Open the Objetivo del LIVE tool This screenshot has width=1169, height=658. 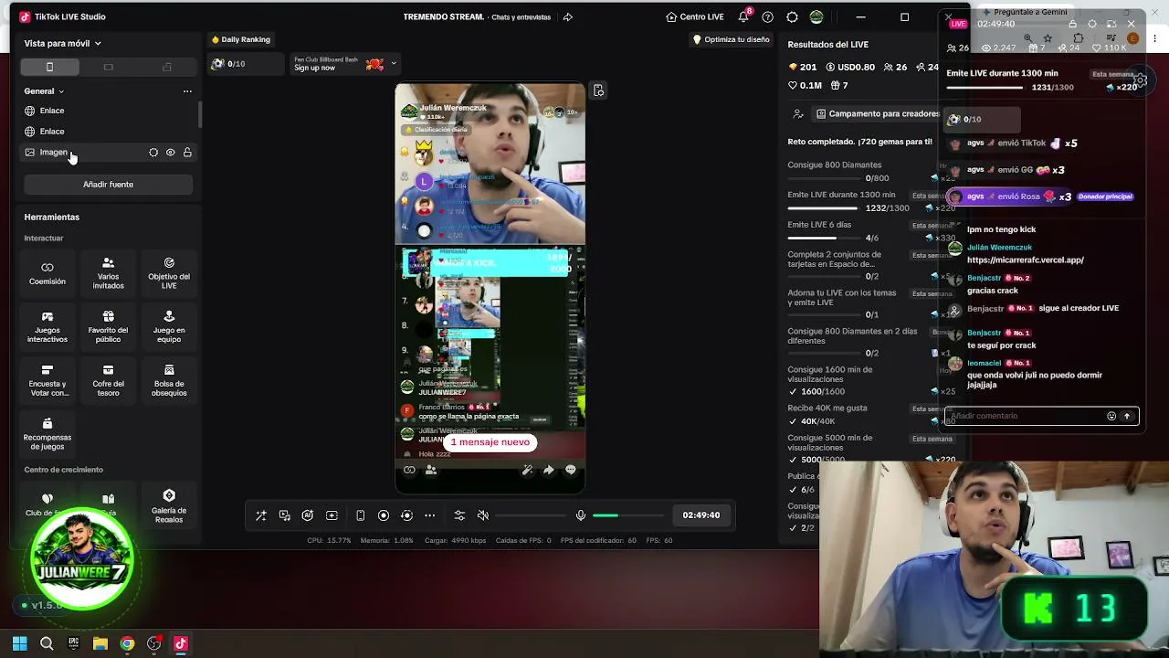click(x=169, y=273)
